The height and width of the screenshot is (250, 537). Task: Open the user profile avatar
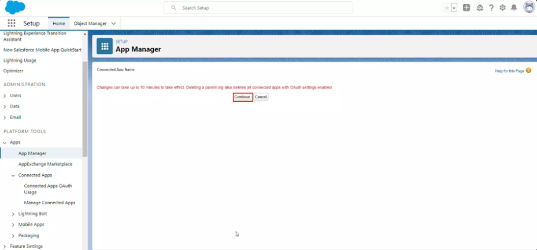(x=529, y=7)
